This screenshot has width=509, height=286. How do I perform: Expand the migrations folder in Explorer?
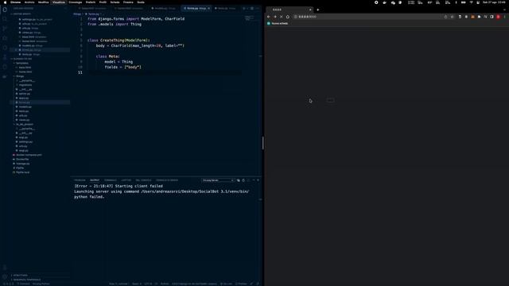[25, 85]
